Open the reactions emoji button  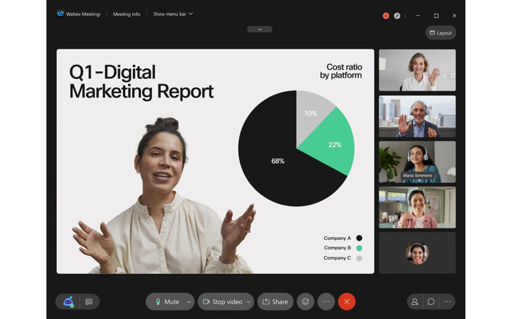(x=305, y=302)
